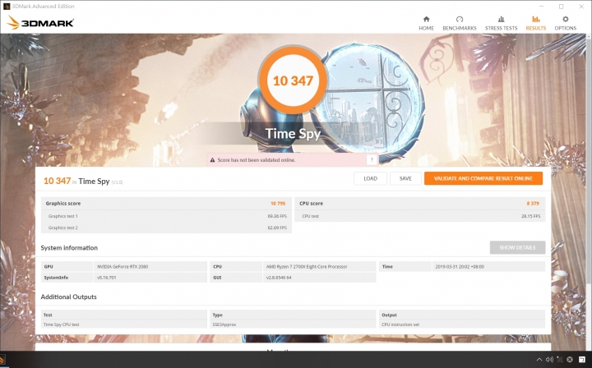Select the Graphics test 2 row

click(166, 228)
